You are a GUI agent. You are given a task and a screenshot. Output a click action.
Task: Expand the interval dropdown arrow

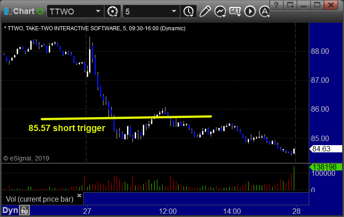click(x=174, y=11)
